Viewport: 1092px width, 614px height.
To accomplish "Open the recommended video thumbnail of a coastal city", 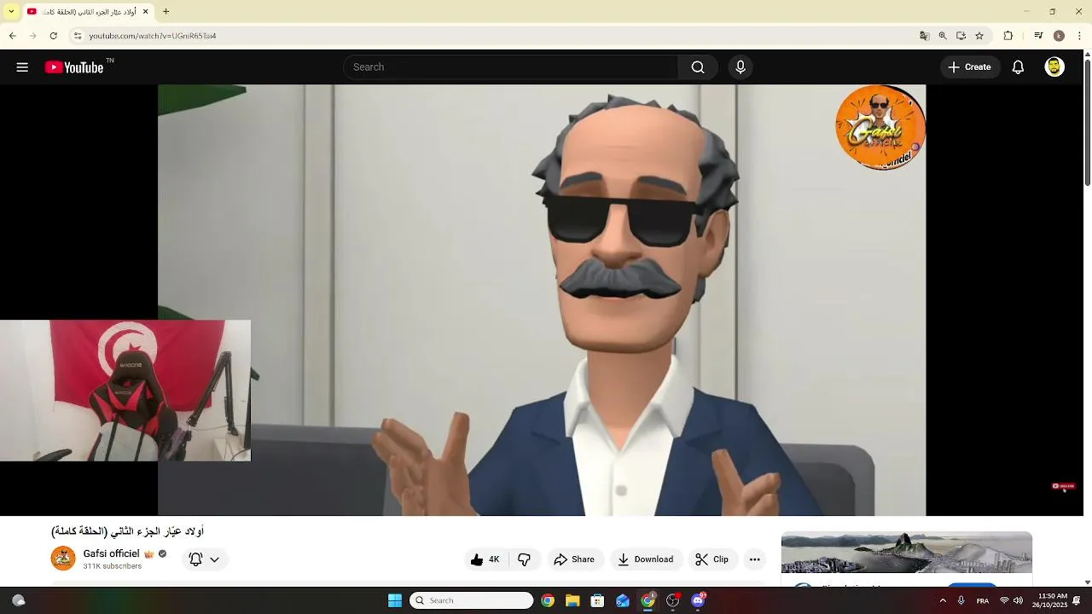I will (907, 553).
